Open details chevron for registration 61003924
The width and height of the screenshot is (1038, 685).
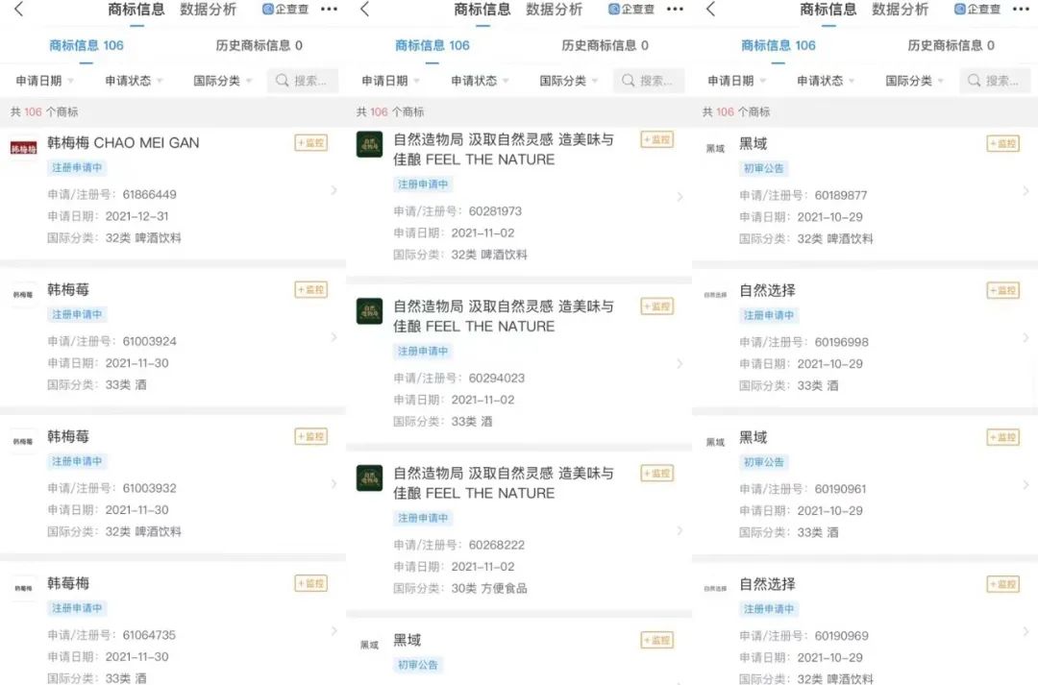(334, 337)
